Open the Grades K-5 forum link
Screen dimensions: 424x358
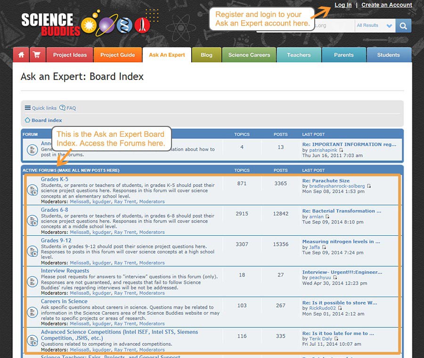coord(55,179)
